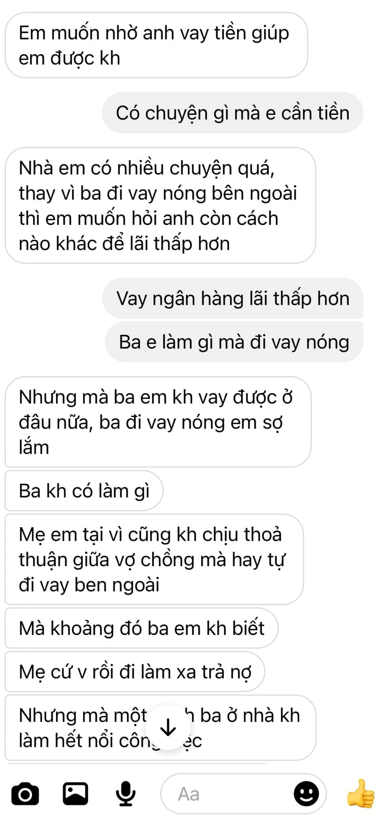This screenshot has height=833, width=391.
Task: Open the camera from the message bar
Action: coord(25,794)
